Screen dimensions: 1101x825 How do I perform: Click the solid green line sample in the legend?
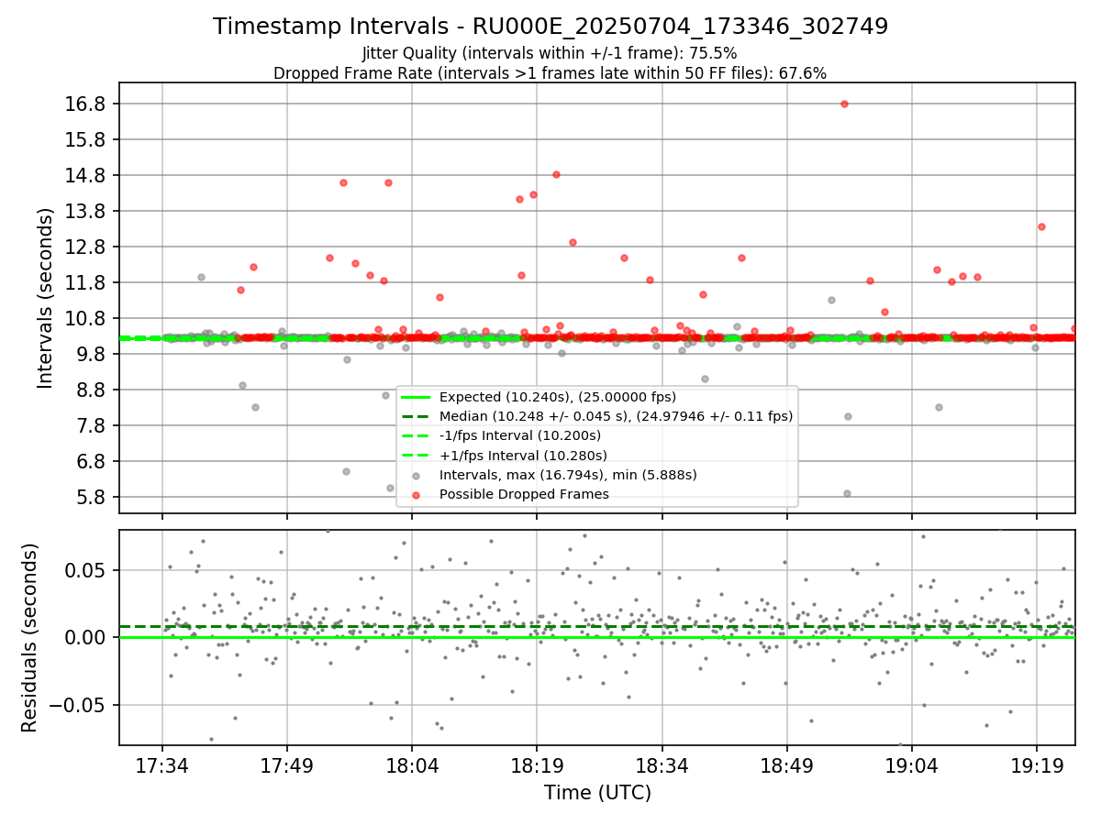417,397
